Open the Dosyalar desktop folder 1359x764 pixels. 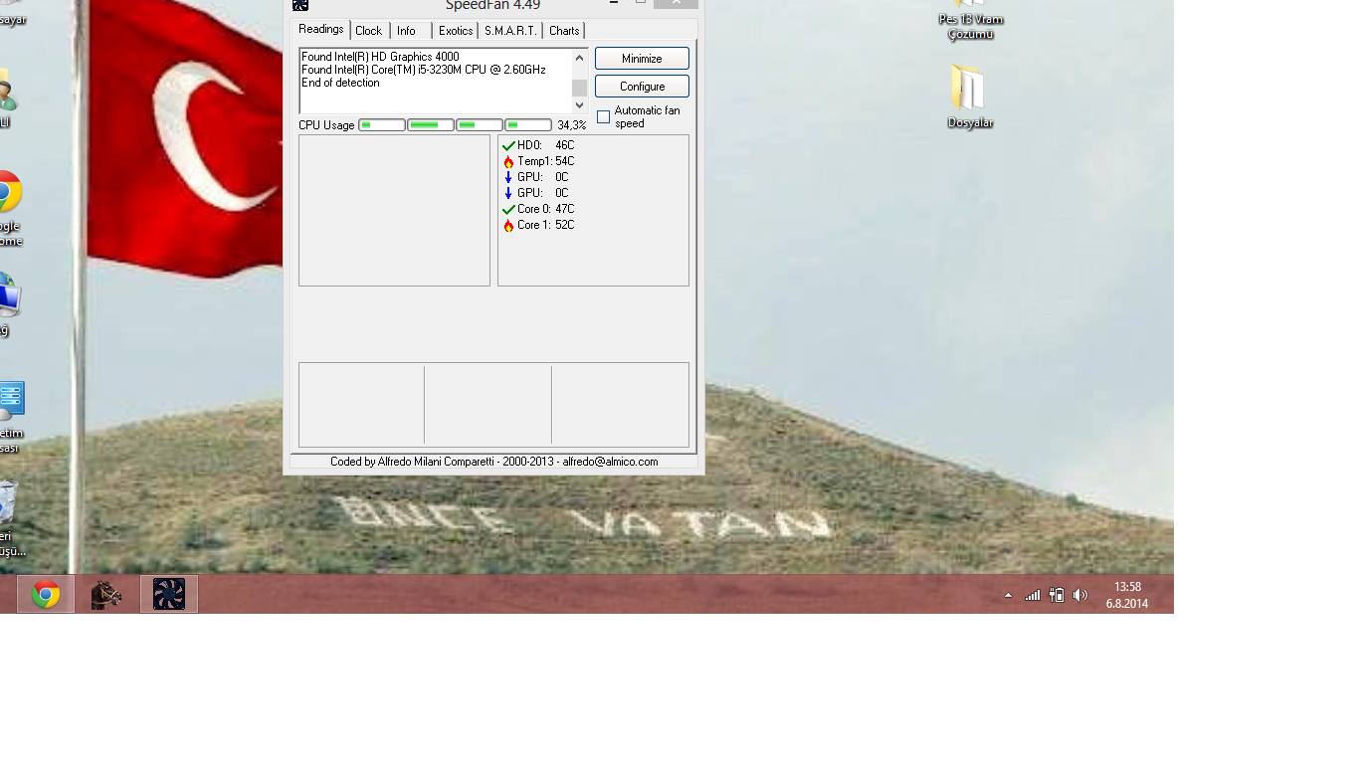pyautogui.click(x=970, y=96)
